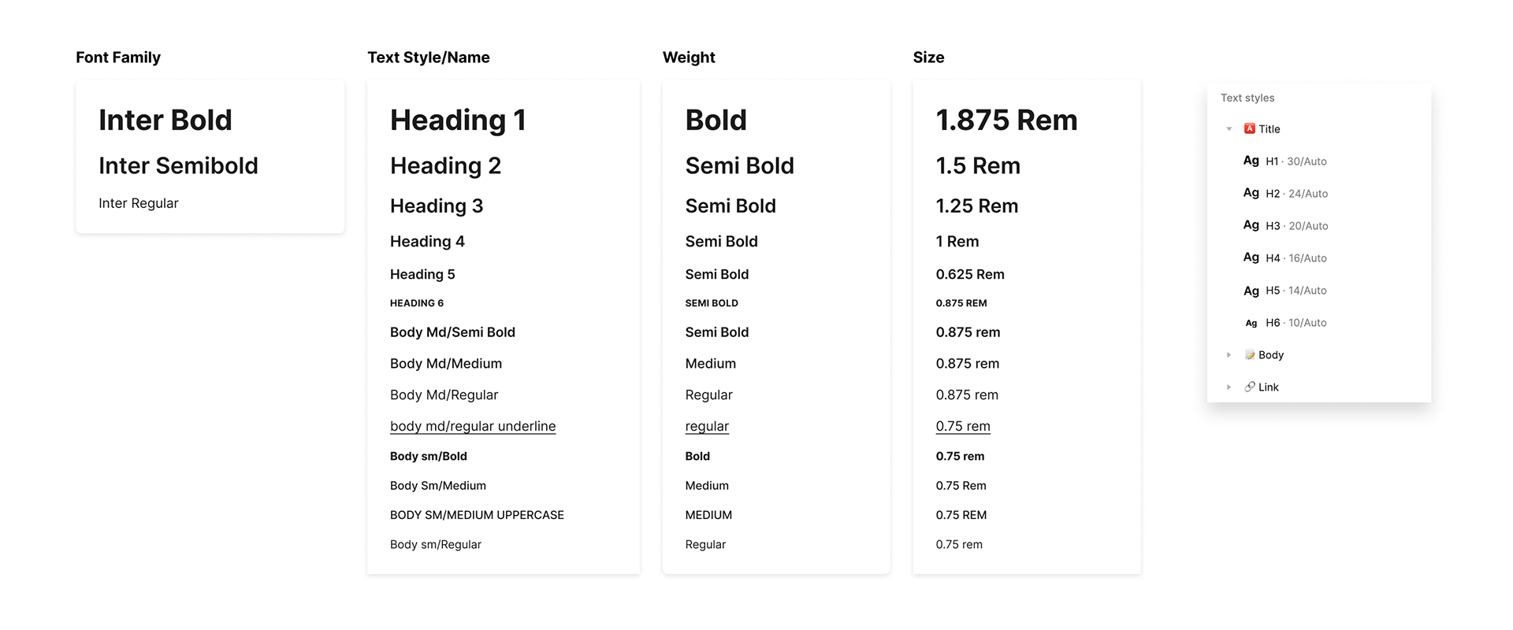This screenshot has width=1513, height=630.
Task: Expand the Link text styles group
Action: coord(1229,387)
